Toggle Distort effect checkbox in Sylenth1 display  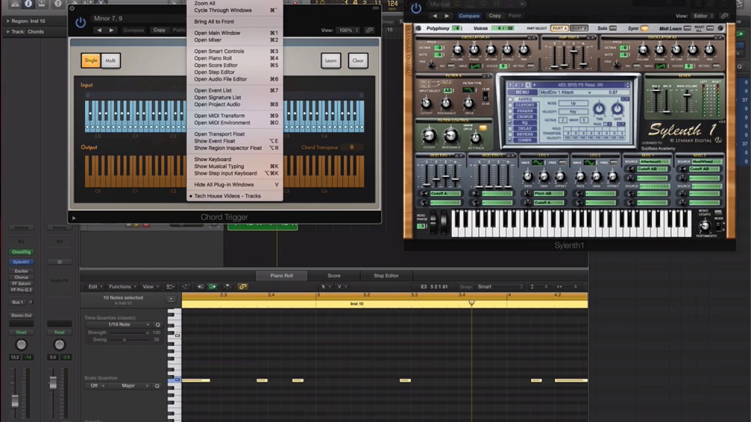[510, 105]
